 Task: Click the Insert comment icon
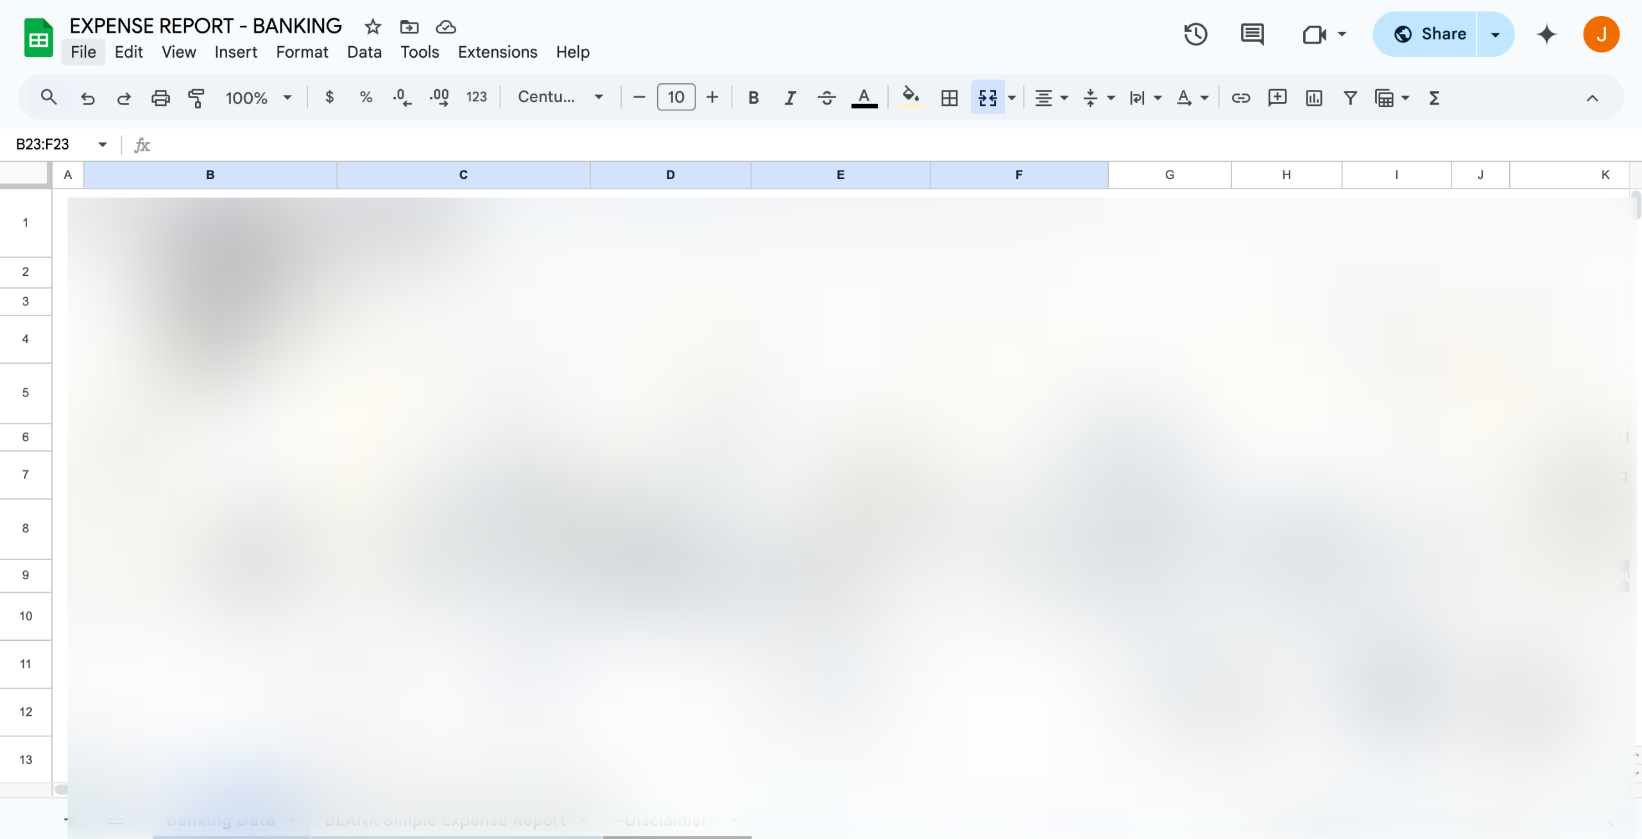pos(1277,97)
